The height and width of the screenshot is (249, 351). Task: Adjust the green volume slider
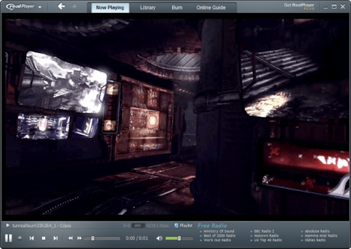coord(180,238)
